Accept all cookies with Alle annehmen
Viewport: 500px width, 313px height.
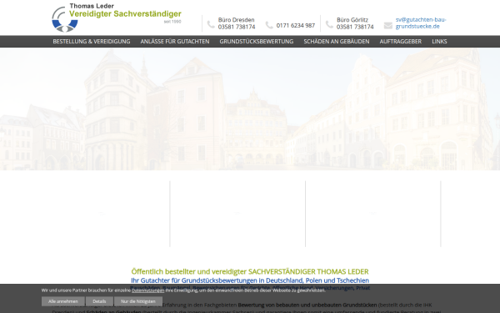pyautogui.click(x=63, y=301)
